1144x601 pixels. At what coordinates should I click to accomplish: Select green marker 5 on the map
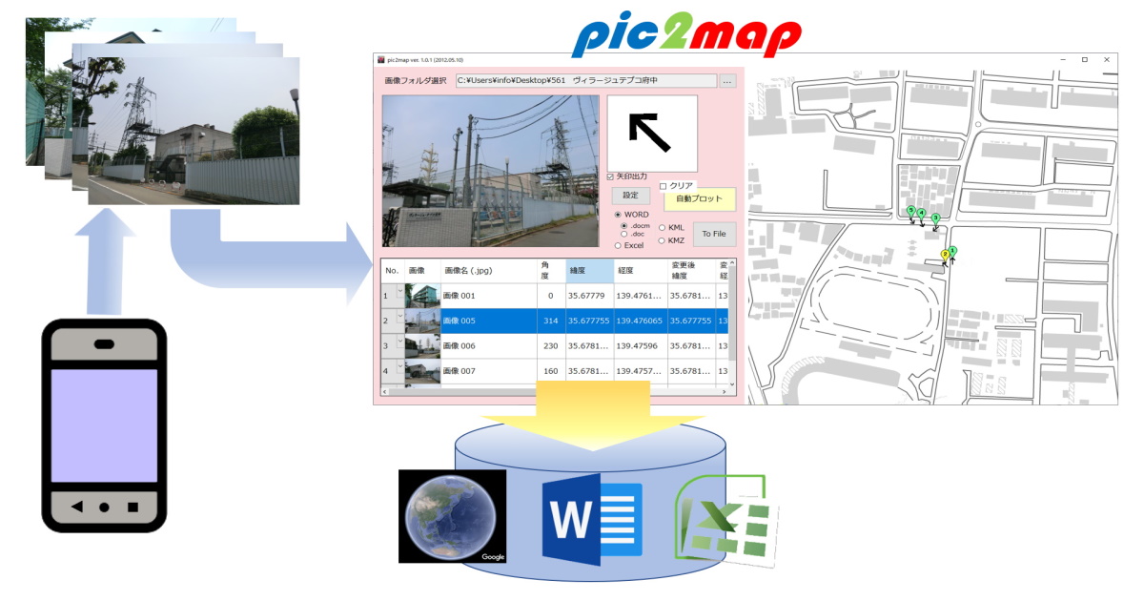pos(910,209)
